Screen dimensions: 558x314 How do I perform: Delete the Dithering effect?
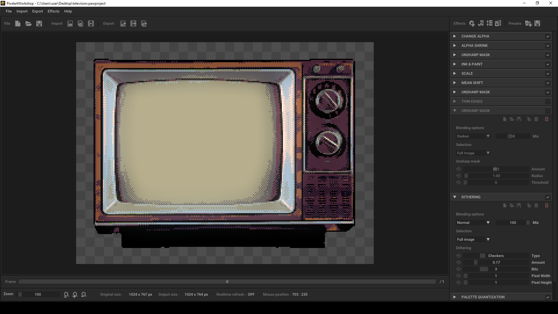point(546,206)
